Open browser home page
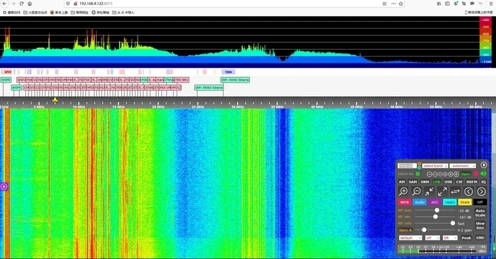Viewport: 496px width, 259px height. 29,3
